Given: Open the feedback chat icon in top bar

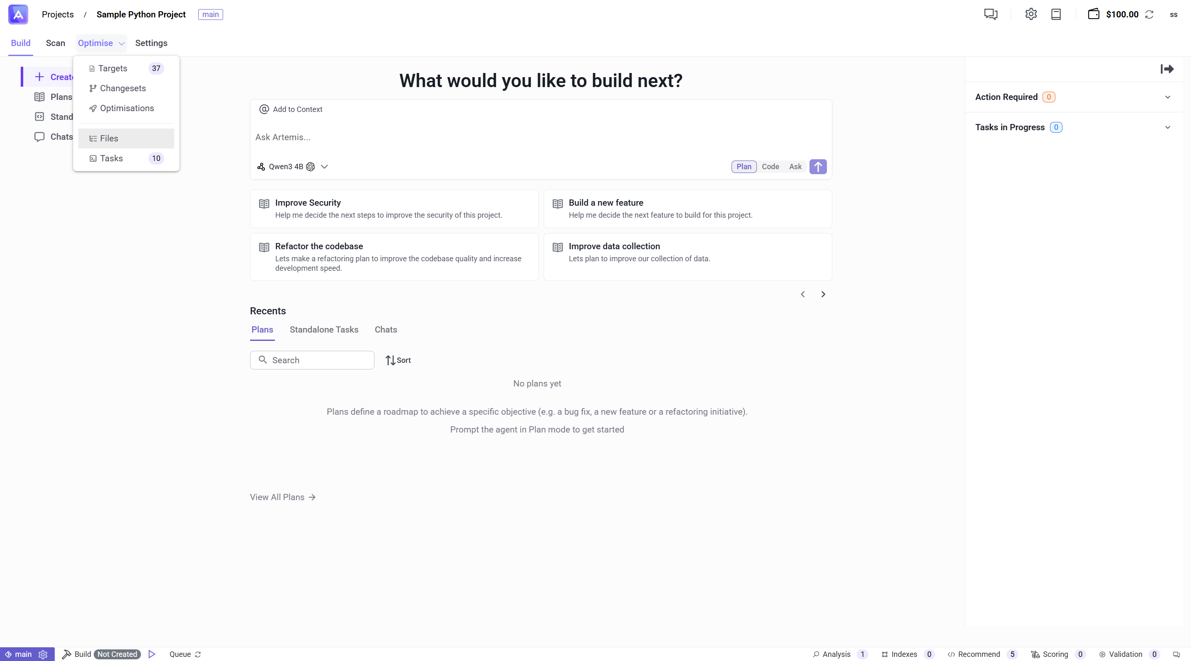Looking at the screenshot, I should pyautogui.click(x=990, y=15).
